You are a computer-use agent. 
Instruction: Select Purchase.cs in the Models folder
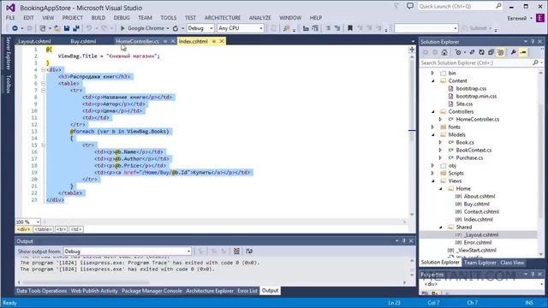pos(469,157)
